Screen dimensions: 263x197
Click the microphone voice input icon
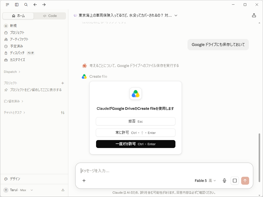pyautogui.click(x=224, y=181)
